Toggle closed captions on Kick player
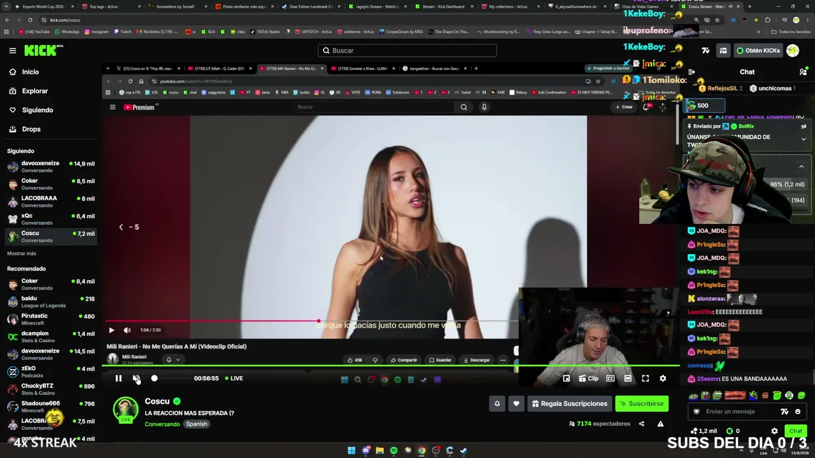Image resolution: width=815 pixels, height=458 pixels. pos(610,378)
